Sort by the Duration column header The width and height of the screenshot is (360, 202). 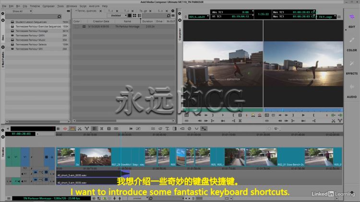point(147,21)
